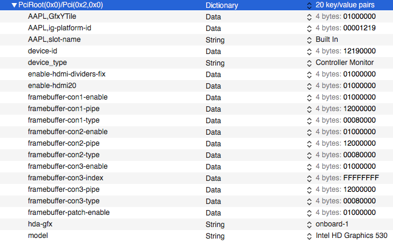This screenshot has height=241, width=393.
Task: Open type stepper for framebuffer-con2-pipe row
Action: pyautogui.click(x=309, y=144)
